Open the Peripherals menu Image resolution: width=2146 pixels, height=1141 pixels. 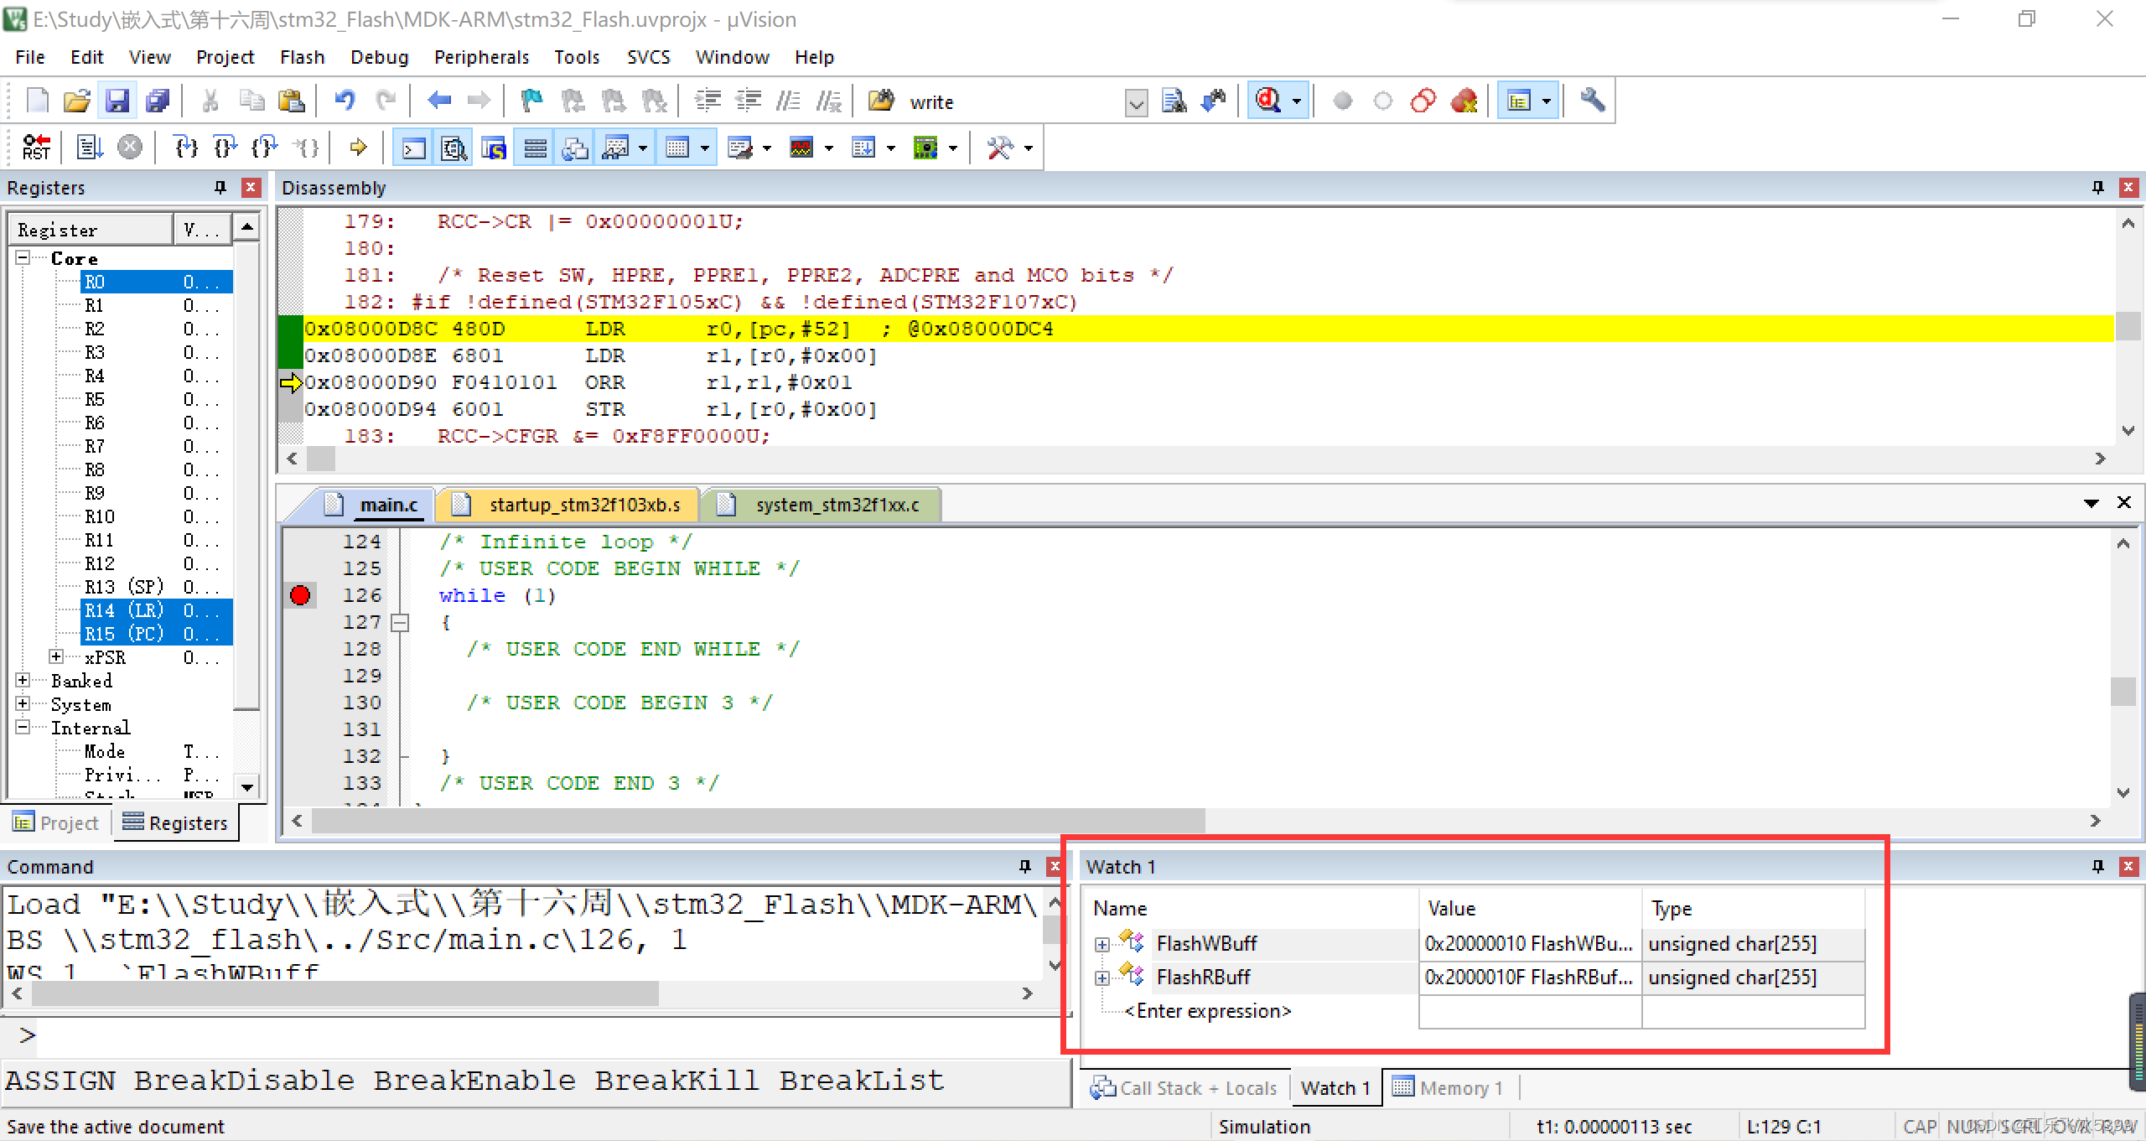point(481,57)
